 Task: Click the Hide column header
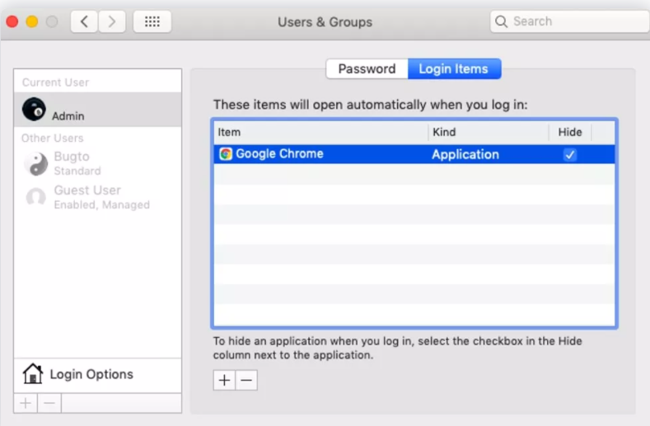coord(570,133)
